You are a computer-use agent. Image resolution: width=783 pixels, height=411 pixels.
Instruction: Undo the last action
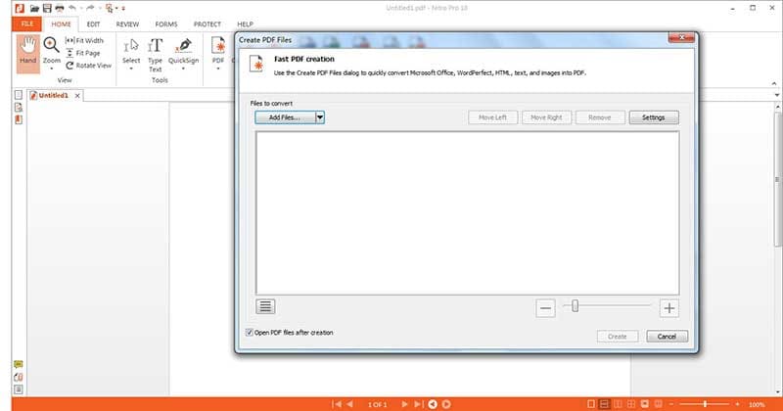tap(72, 8)
